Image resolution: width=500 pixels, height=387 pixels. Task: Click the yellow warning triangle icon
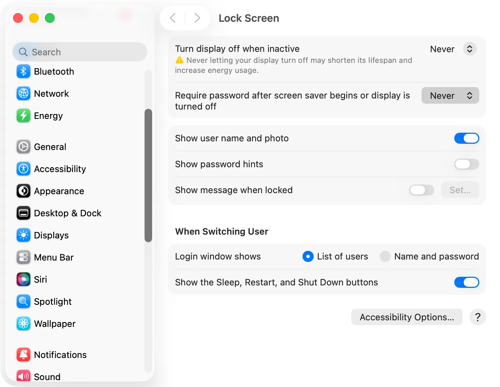pos(179,60)
